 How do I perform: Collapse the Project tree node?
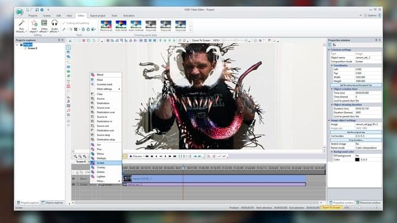(x=17, y=45)
